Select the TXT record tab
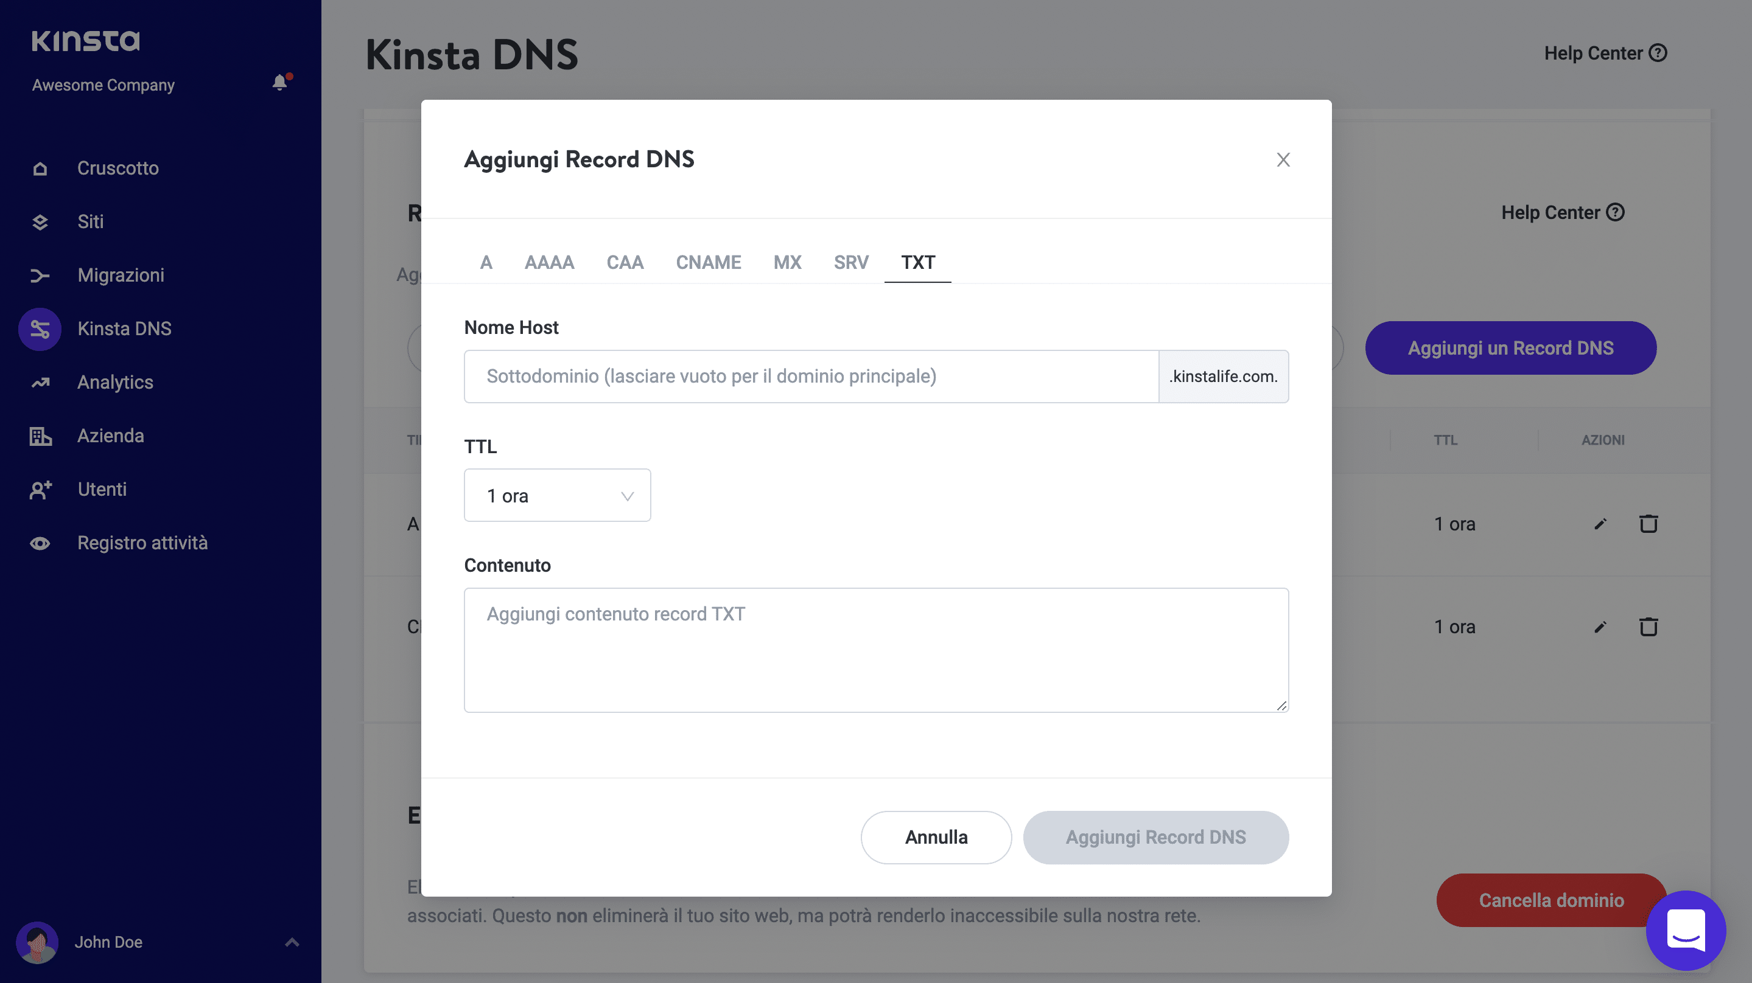Viewport: 1752px width, 983px height. (x=917, y=262)
